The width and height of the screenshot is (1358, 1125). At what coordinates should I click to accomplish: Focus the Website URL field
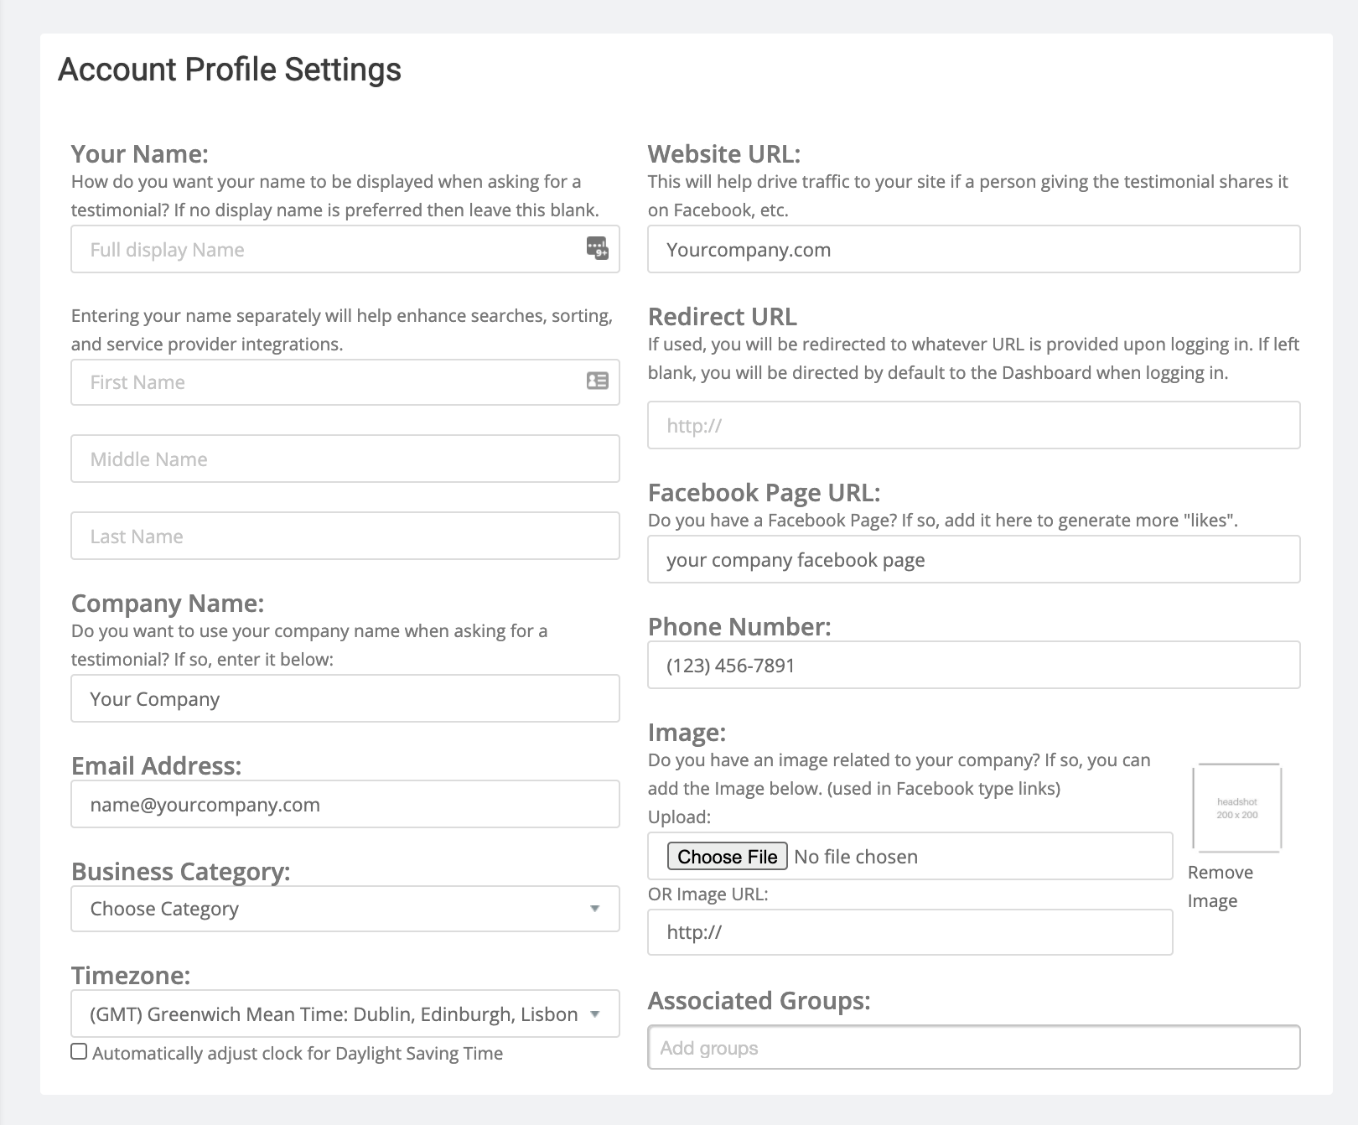pos(973,249)
